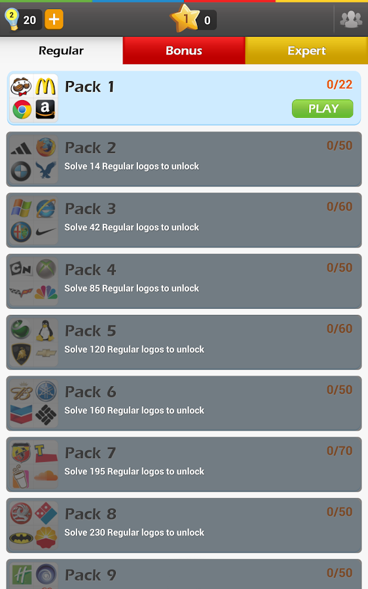Tap the SoundCloud logo in Pack 7
This screenshot has height=589, width=368.
pyautogui.click(x=46, y=476)
